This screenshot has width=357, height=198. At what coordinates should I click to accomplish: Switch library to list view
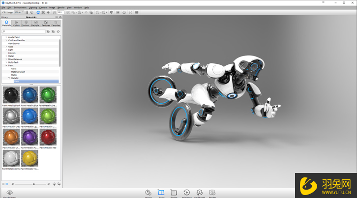point(4,184)
